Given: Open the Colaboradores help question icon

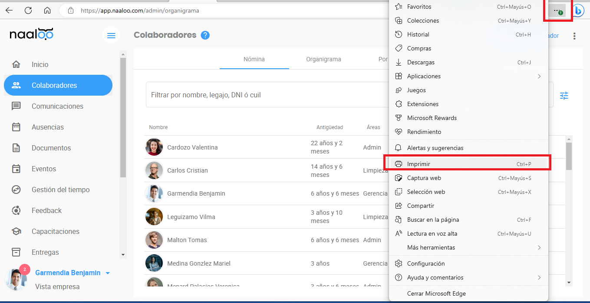Looking at the screenshot, I should [205, 35].
